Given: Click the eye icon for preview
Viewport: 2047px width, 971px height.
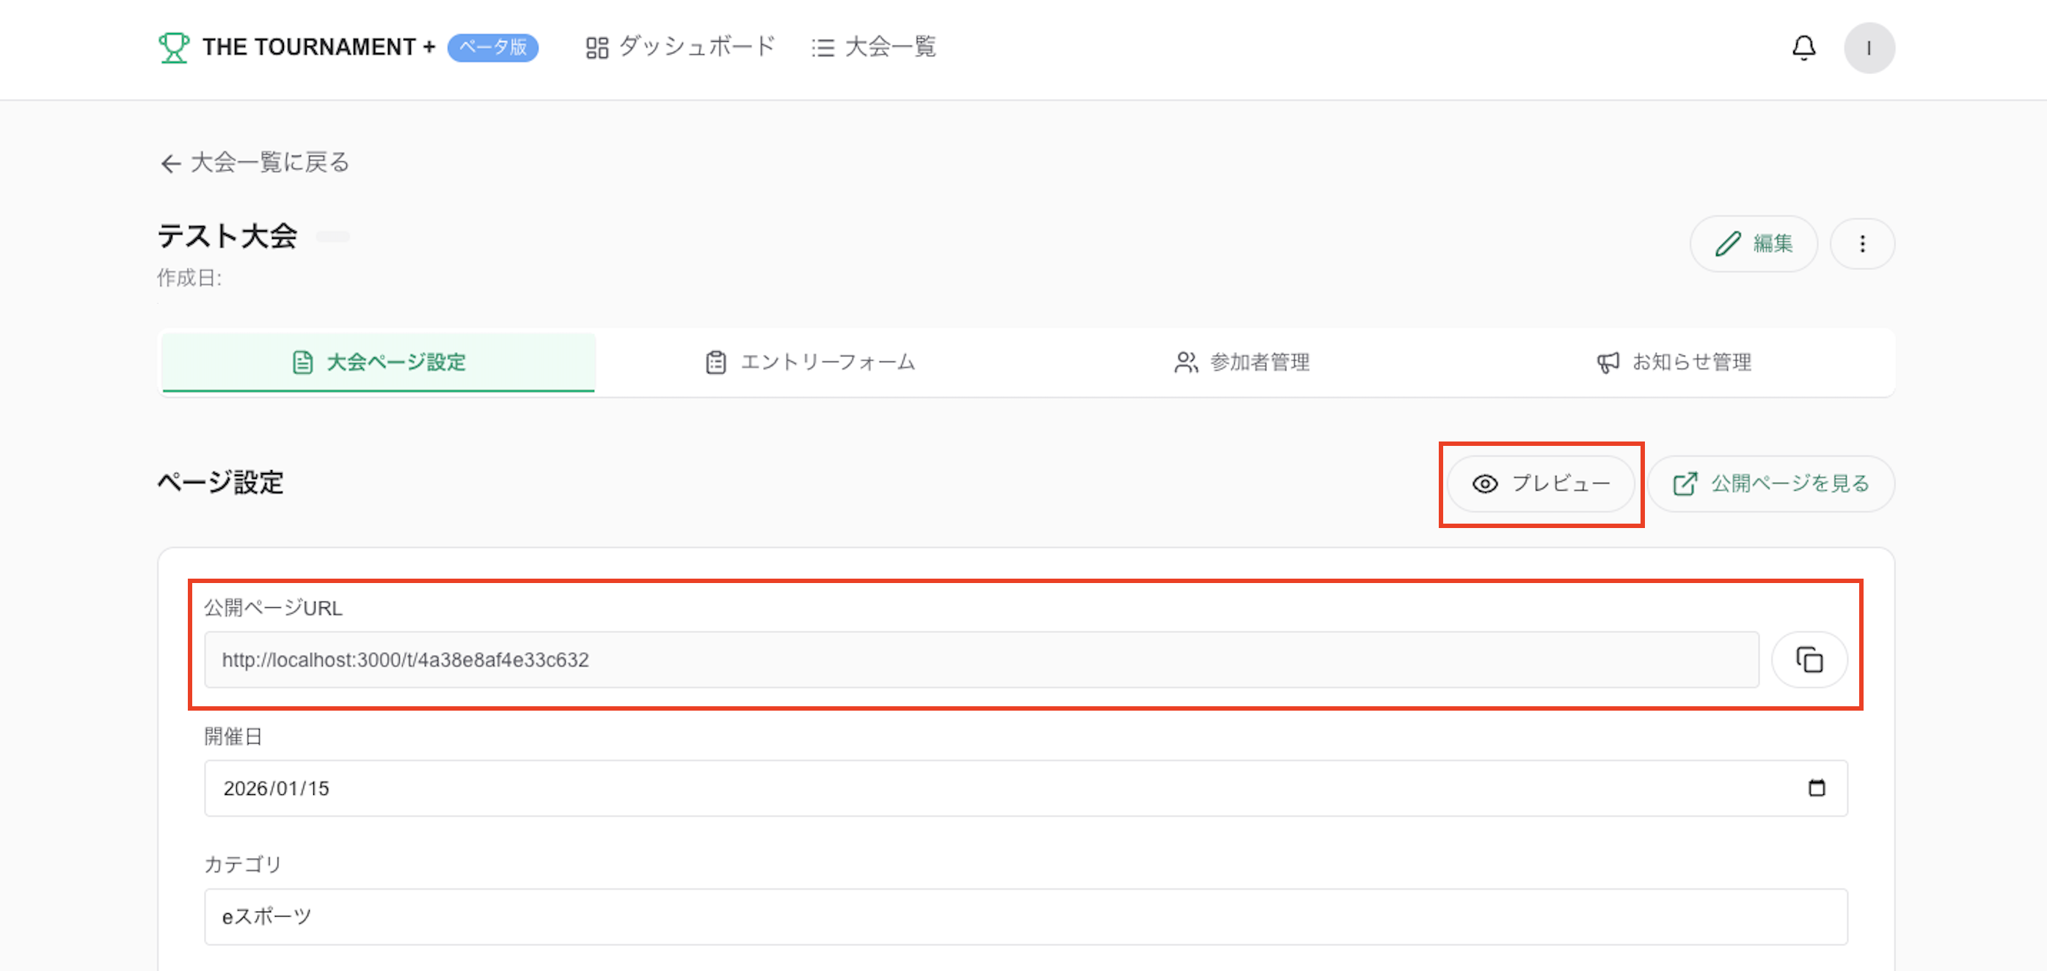Looking at the screenshot, I should point(1484,484).
